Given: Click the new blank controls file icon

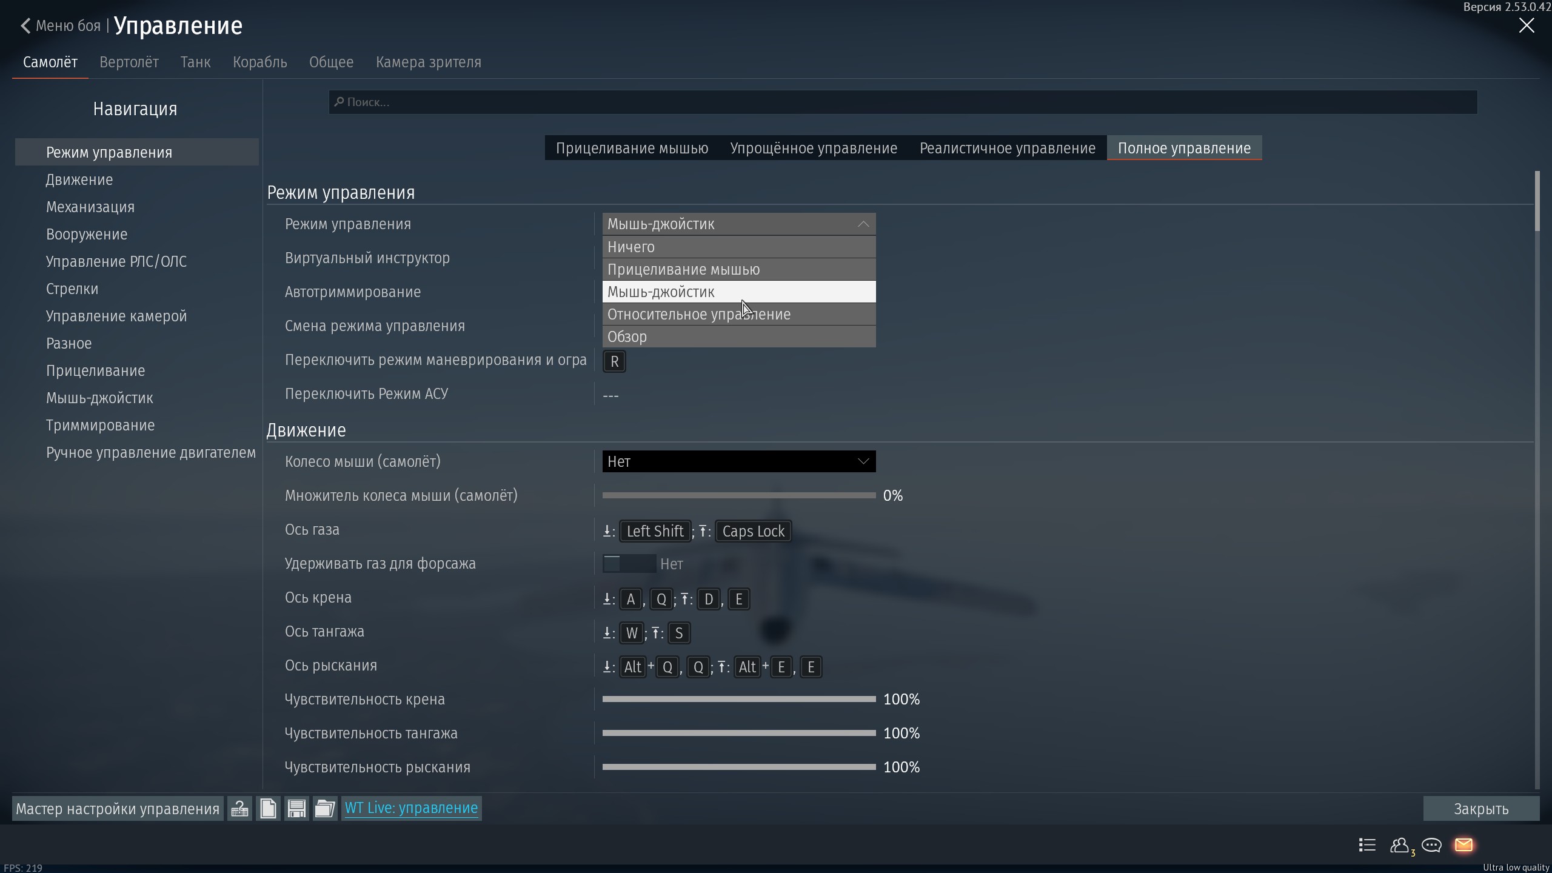Looking at the screenshot, I should coord(268,808).
